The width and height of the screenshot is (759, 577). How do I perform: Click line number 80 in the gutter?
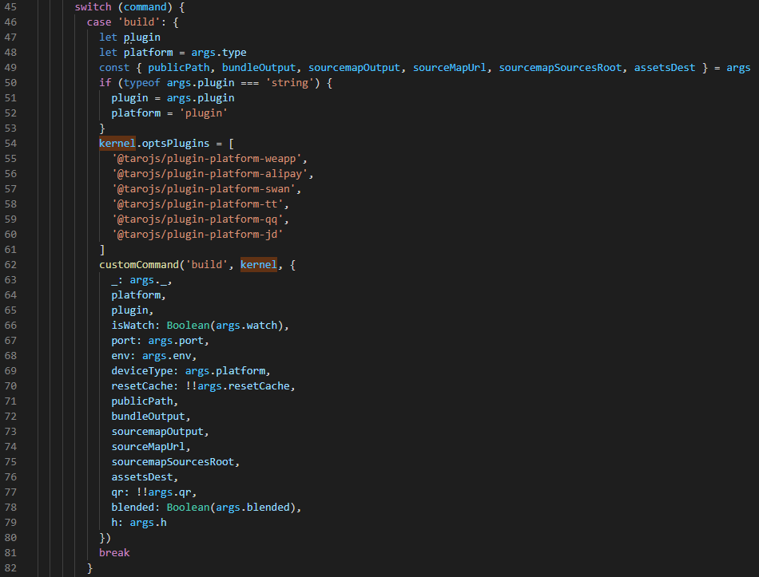tap(10, 538)
